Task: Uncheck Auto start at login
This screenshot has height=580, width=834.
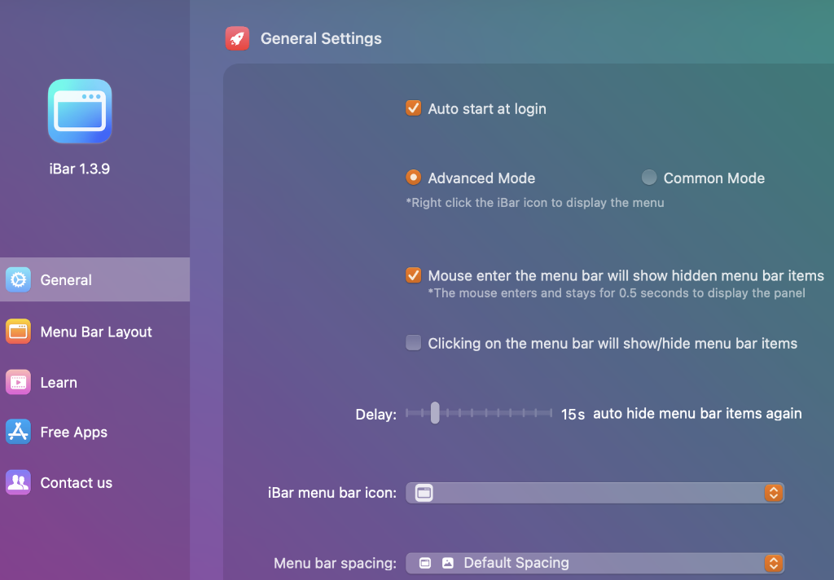Action: coord(414,108)
